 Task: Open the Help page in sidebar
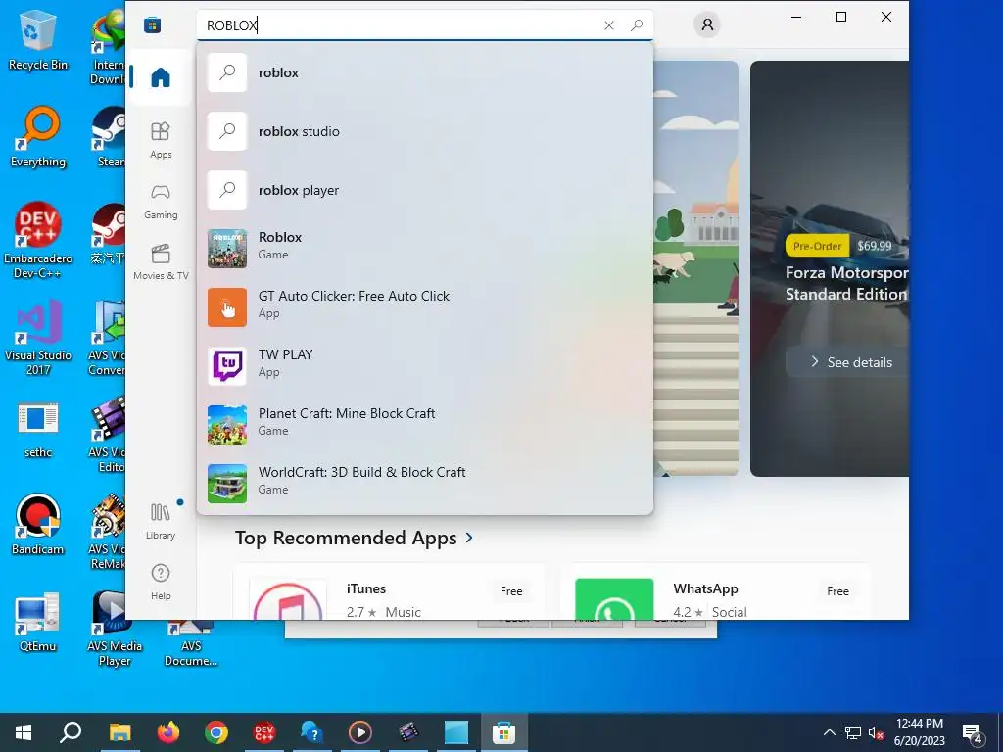pyautogui.click(x=161, y=582)
